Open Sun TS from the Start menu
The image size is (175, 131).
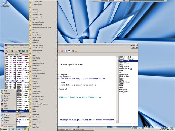8,99
